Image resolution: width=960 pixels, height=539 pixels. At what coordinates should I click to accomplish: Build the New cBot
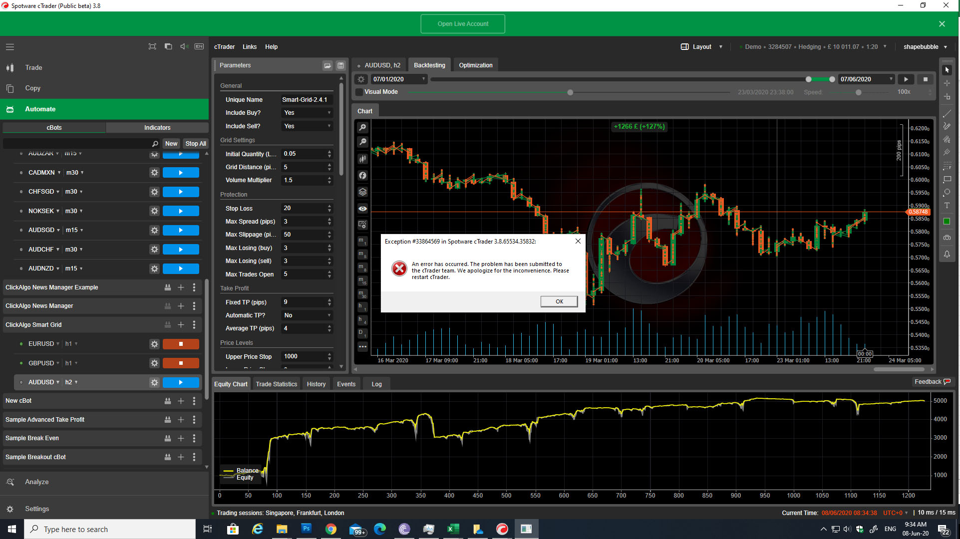coord(168,401)
